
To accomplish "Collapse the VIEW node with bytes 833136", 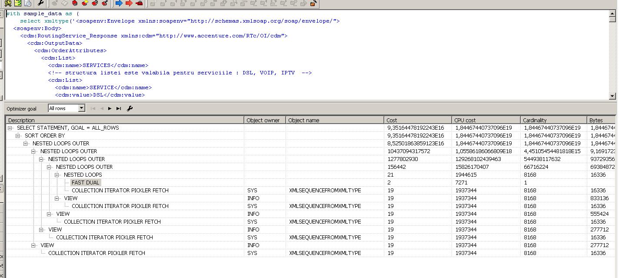I will point(57,198).
